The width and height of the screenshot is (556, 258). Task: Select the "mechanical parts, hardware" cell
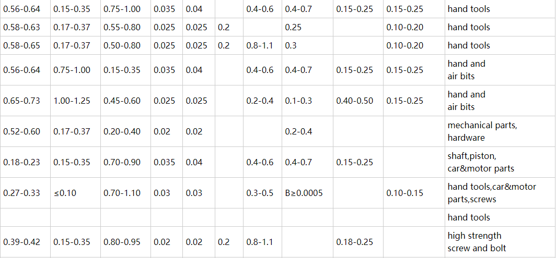(x=482, y=131)
